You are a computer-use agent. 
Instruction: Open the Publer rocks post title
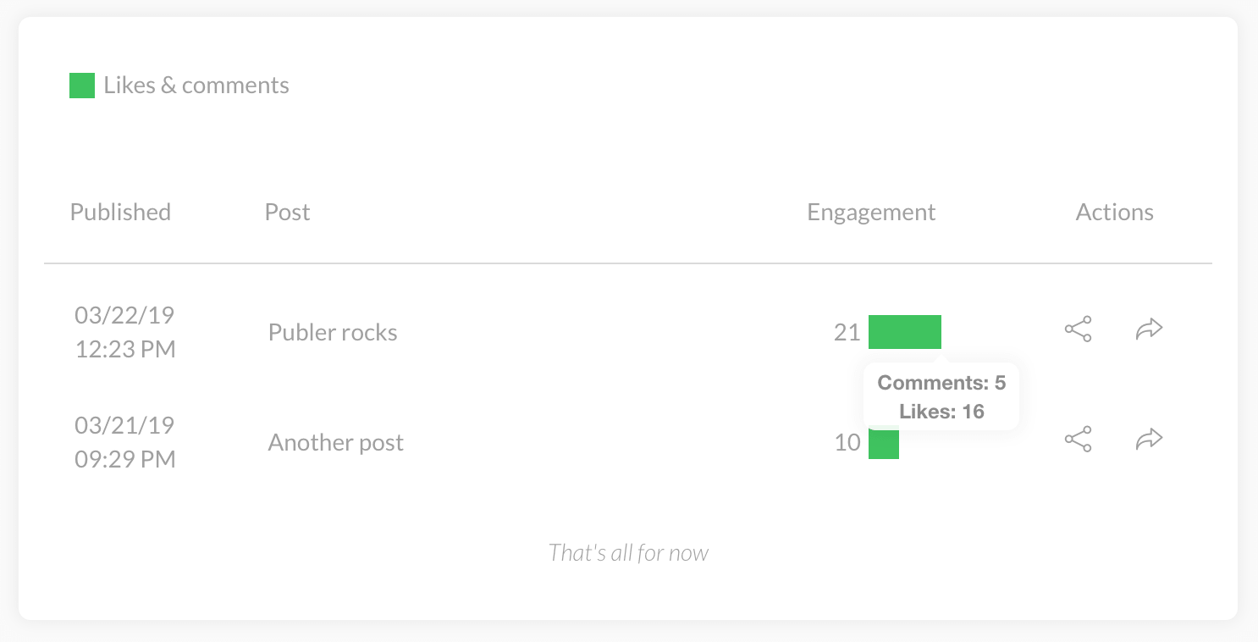[x=333, y=332]
